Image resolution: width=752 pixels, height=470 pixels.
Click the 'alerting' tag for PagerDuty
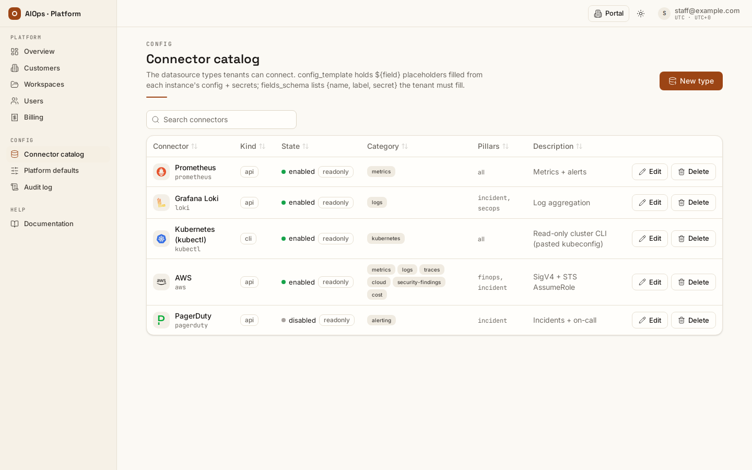click(x=381, y=320)
